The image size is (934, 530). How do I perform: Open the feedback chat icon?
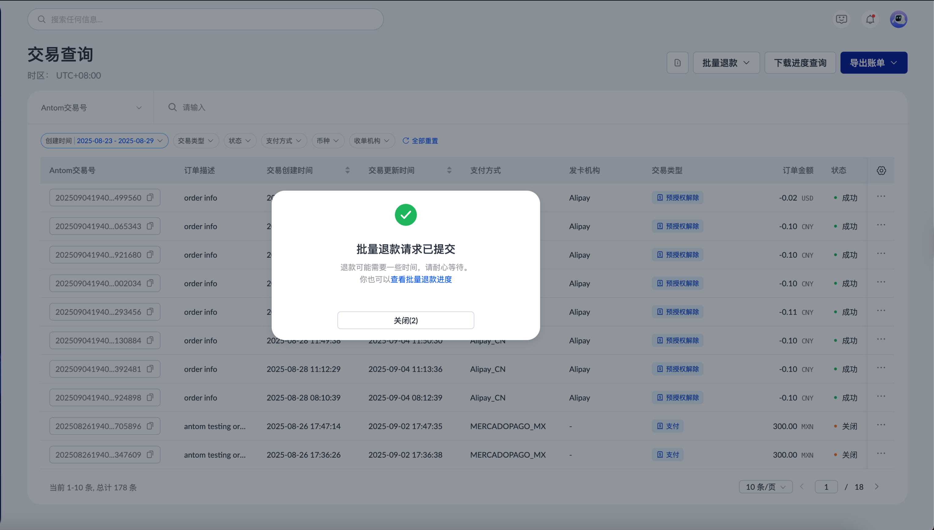[841, 19]
